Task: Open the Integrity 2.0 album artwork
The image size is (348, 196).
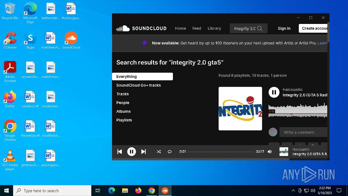Action: pos(240,109)
